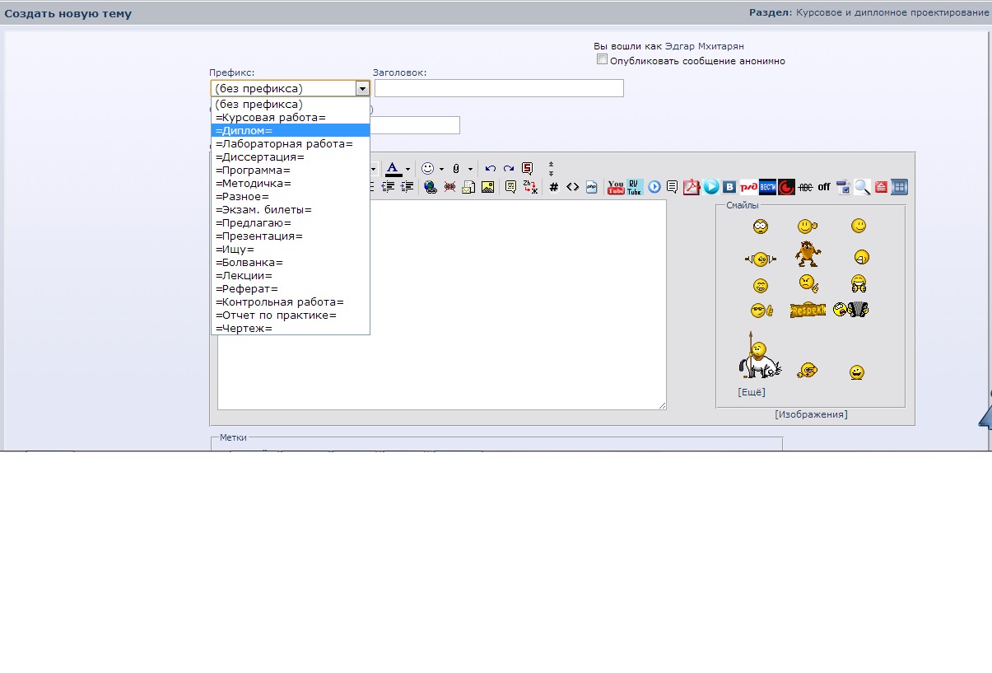Viewport: 992px width, 673px height.
Task: Click the magnifying glass icon in toolbar
Action: [x=862, y=187]
